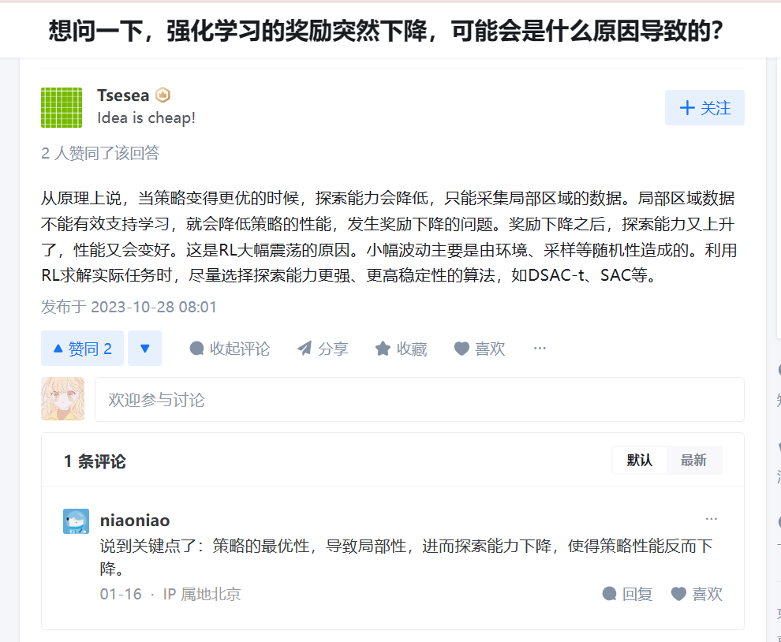Image resolution: width=781 pixels, height=642 pixels.
Task: Collapse the comment section via 收起评论
Action: pyautogui.click(x=230, y=348)
